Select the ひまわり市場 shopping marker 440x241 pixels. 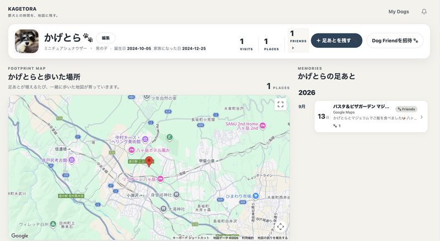256,196
